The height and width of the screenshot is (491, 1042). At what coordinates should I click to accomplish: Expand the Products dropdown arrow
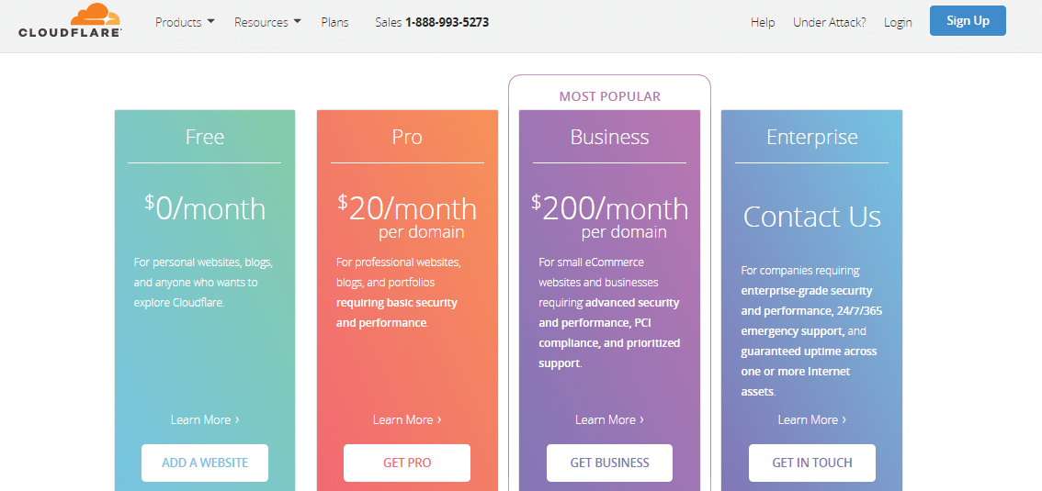pos(210,21)
